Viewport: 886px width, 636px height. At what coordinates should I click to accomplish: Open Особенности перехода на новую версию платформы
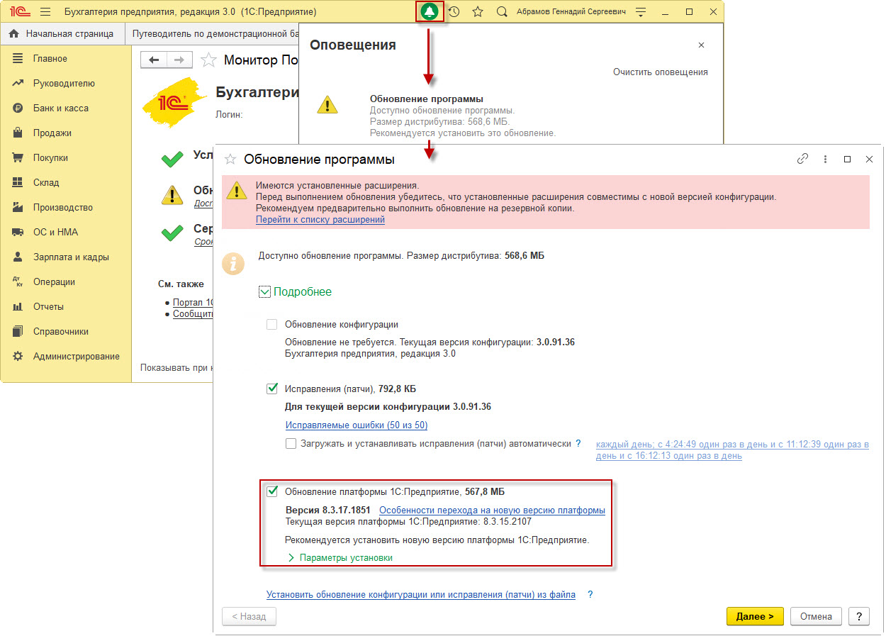coord(492,510)
